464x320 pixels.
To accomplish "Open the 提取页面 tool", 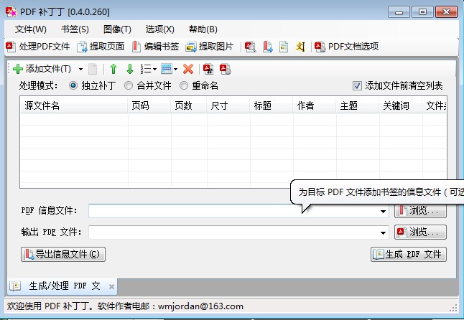I will 101,47.
